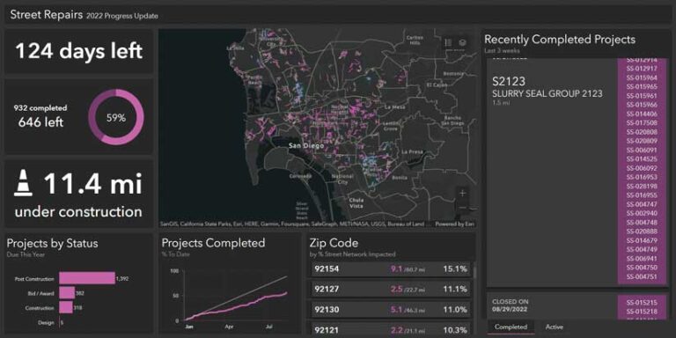Select the Bid / Award bar
This screenshot has height=338, width=676.
[x=67, y=293]
